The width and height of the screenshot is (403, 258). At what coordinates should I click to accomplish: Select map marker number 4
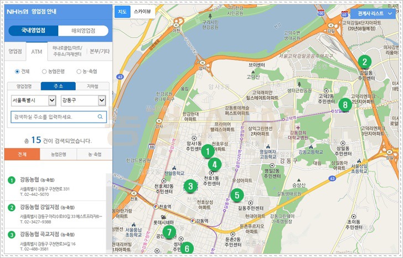coord(215,164)
